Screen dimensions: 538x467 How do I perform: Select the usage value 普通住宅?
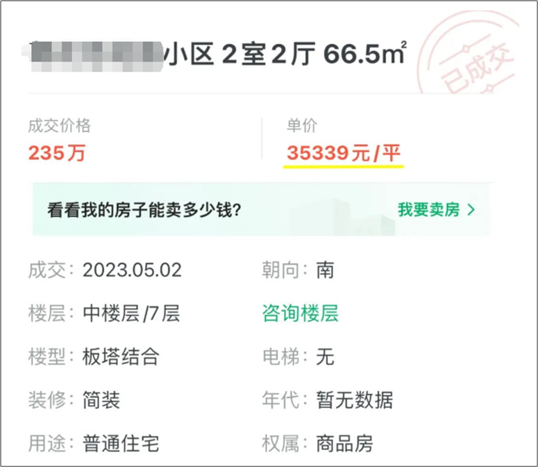[x=121, y=443]
